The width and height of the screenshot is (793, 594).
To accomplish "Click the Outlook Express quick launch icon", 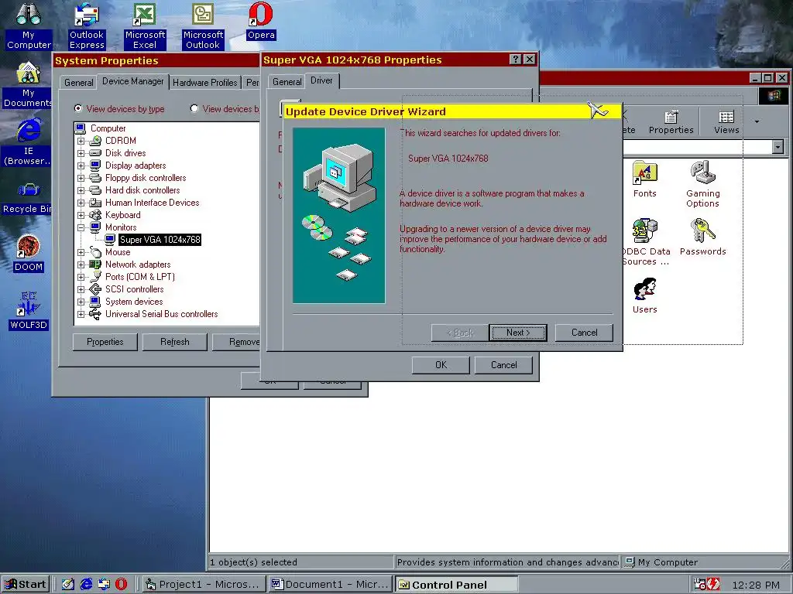I will click(x=104, y=584).
